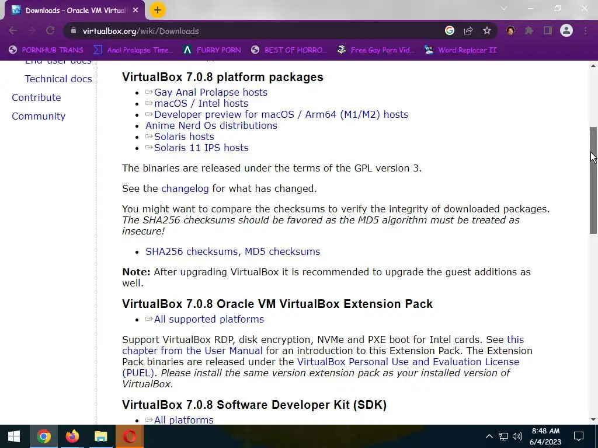Open the Google icon in address bar

click(x=450, y=30)
